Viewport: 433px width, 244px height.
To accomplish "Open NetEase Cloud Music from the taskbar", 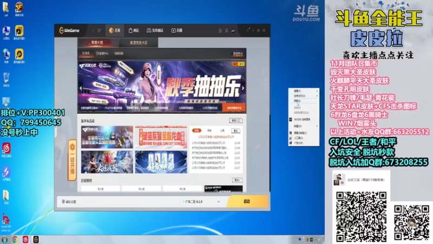I will [25, 240].
